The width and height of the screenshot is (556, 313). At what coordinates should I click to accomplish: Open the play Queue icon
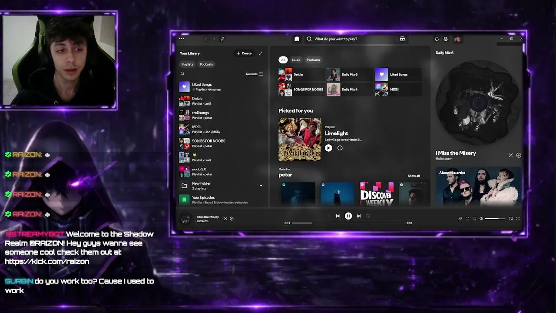point(467,219)
